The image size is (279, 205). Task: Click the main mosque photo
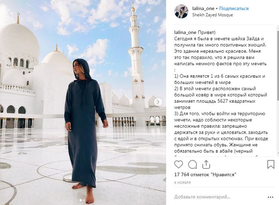(83, 102)
